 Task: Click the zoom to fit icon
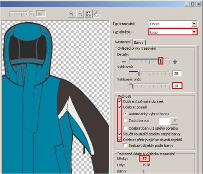88,14
